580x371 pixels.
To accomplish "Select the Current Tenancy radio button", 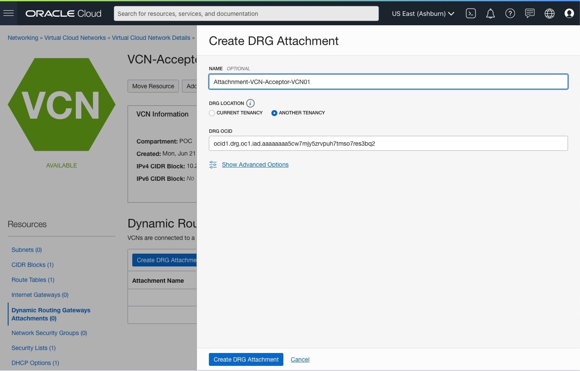I will pos(212,113).
